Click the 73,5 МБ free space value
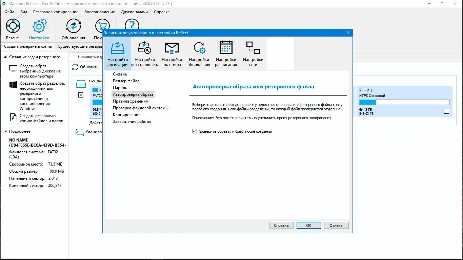 point(55,164)
